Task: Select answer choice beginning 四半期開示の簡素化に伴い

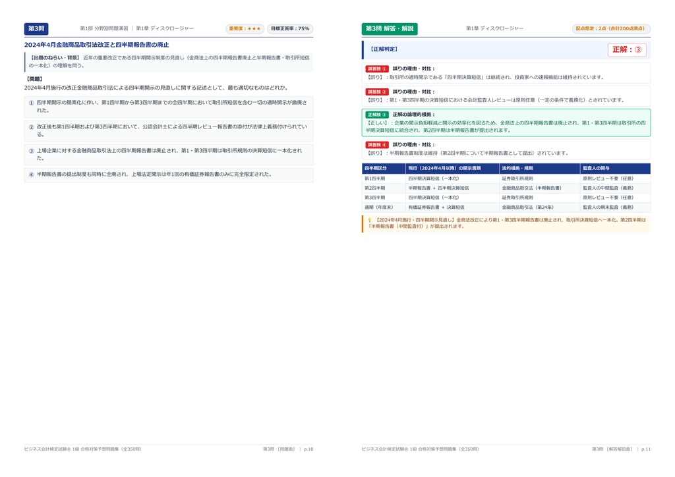Action: click(x=169, y=107)
